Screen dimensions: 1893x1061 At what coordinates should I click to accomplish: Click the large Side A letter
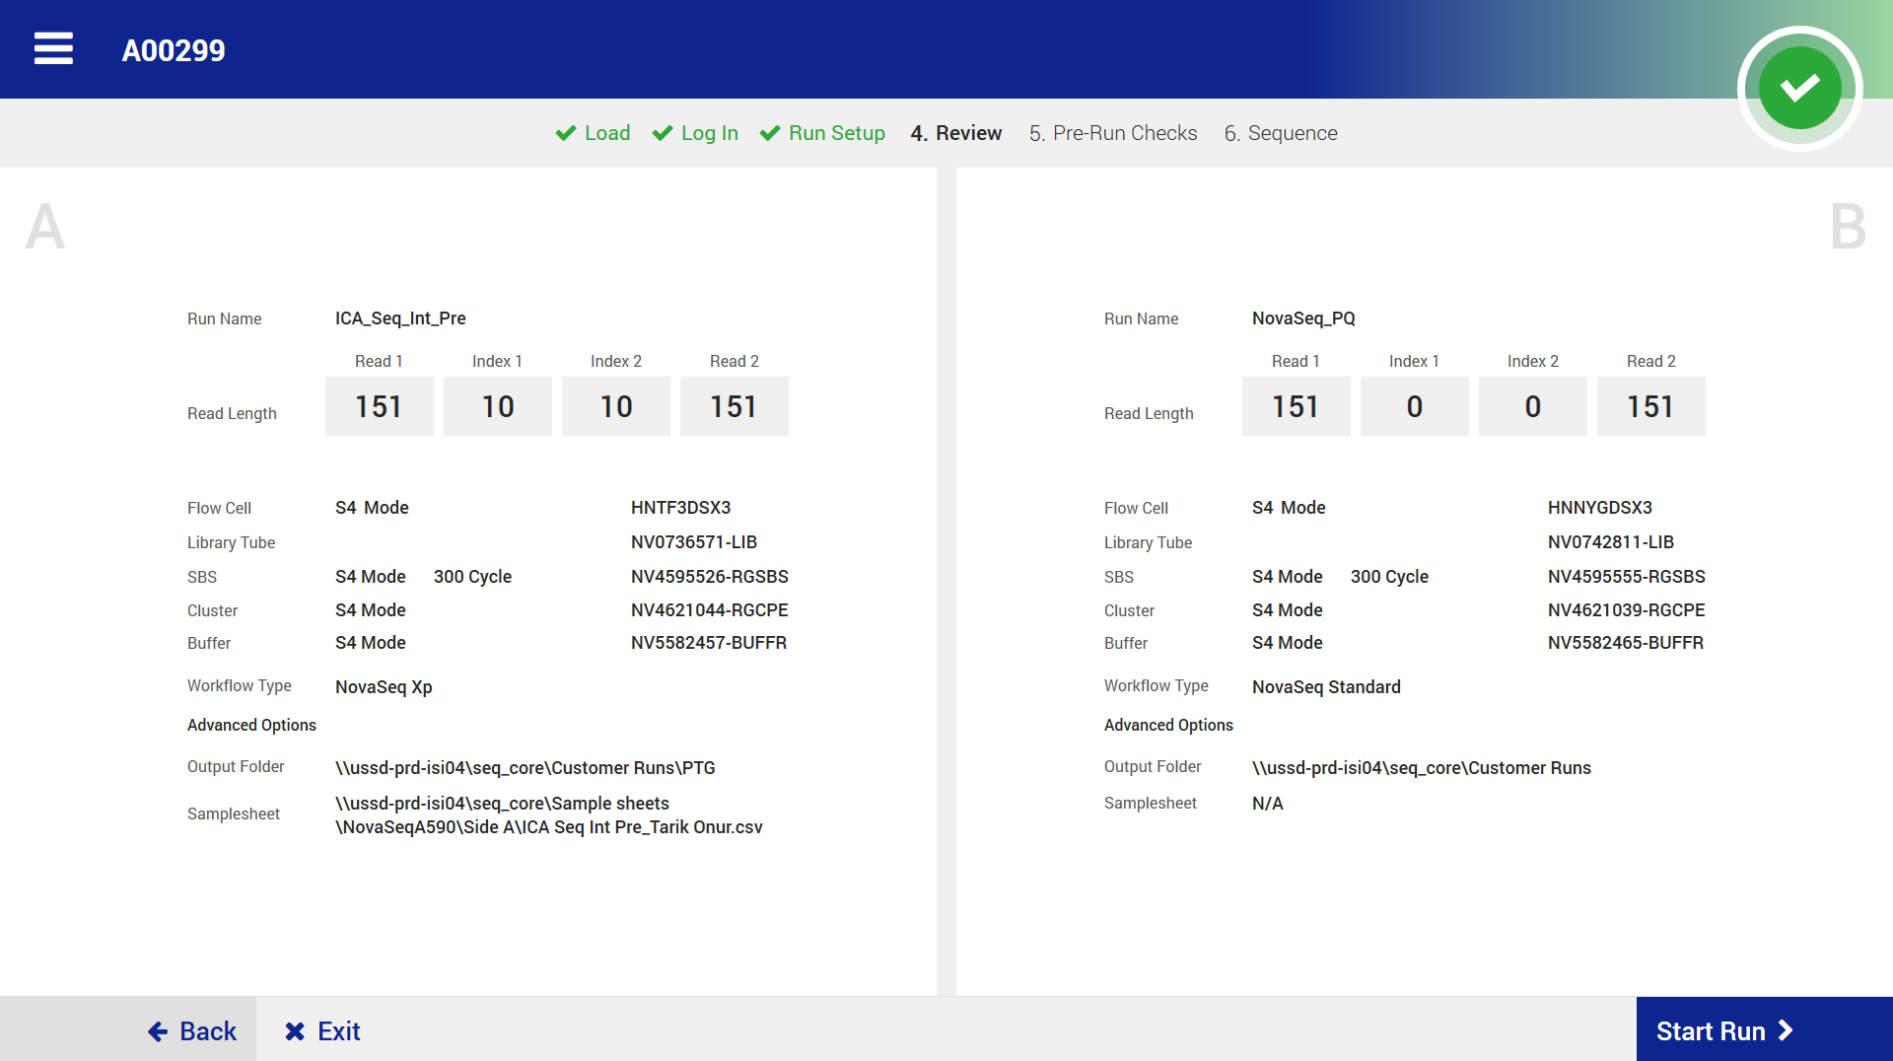[x=45, y=227]
